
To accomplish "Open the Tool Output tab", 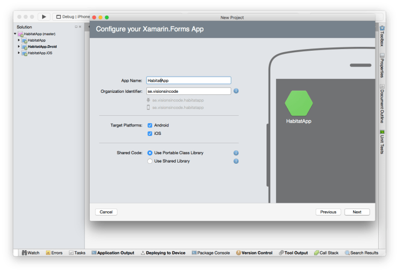I will (x=293, y=253).
